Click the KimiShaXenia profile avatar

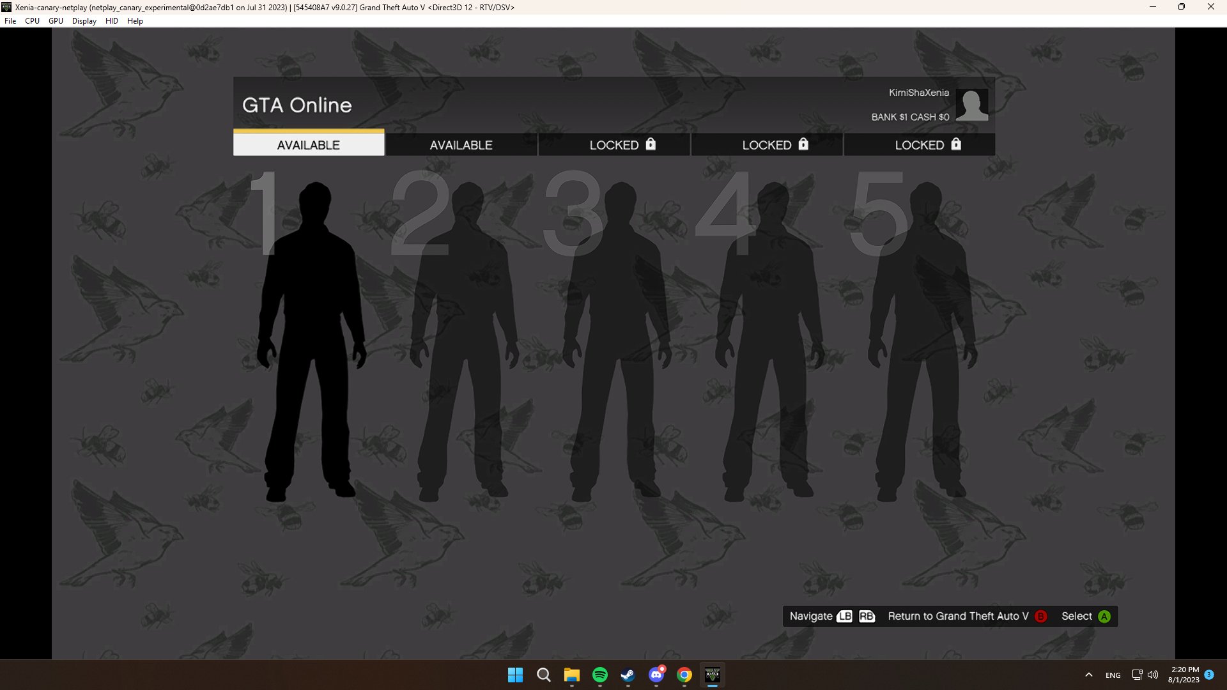(x=972, y=105)
